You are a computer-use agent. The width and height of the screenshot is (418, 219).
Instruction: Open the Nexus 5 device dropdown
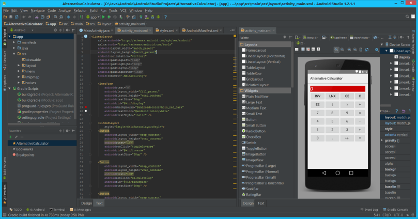coord(311,38)
